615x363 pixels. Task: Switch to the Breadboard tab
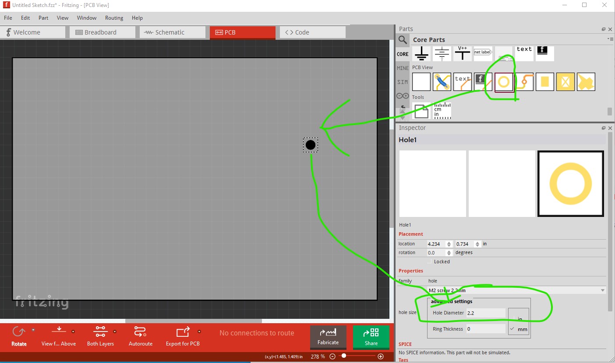[x=102, y=32]
